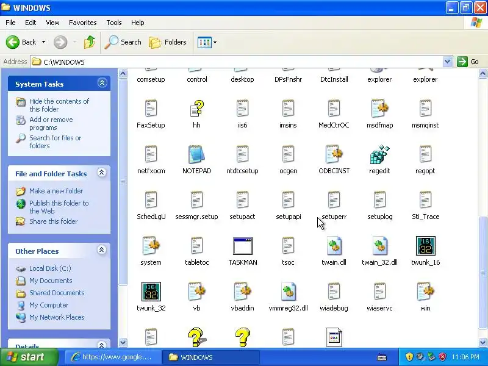488x366 pixels.
Task: Collapse the Details panel chevron
Action: [101, 344]
